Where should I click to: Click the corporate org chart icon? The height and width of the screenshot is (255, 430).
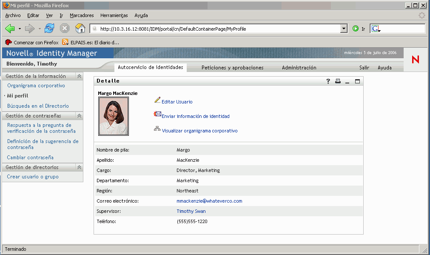(157, 129)
